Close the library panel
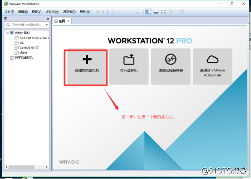The height and width of the screenshot is (179, 251). click(x=48, y=19)
